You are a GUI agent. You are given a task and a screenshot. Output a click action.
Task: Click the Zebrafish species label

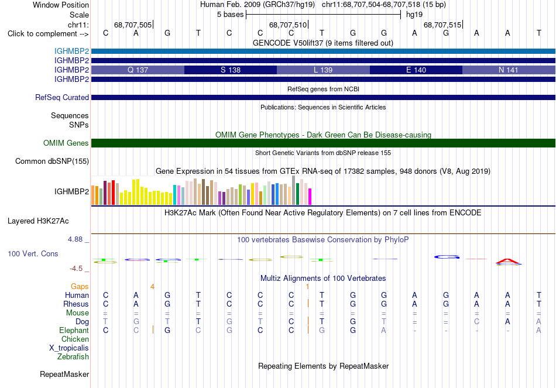pyautogui.click(x=73, y=356)
